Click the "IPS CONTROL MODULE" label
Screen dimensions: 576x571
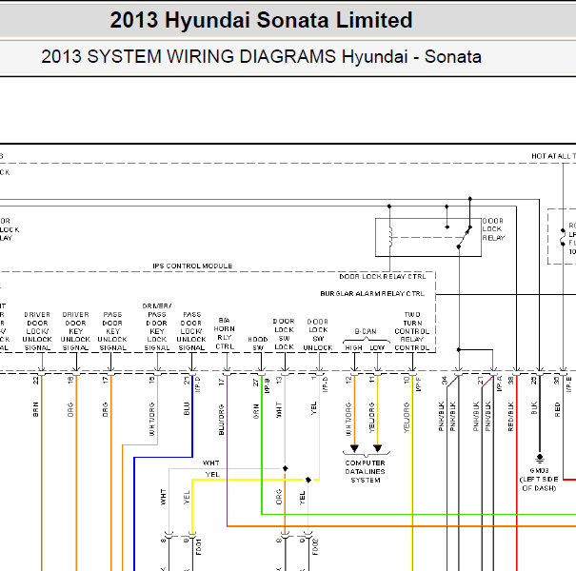point(192,266)
